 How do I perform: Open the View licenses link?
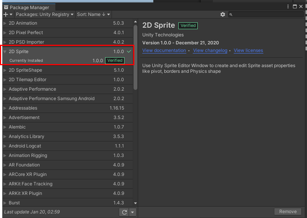(x=248, y=50)
